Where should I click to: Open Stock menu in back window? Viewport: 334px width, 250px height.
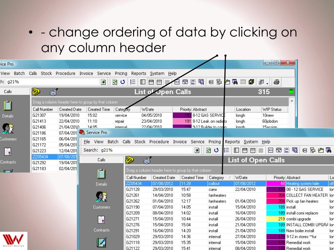(x=46, y=73)
